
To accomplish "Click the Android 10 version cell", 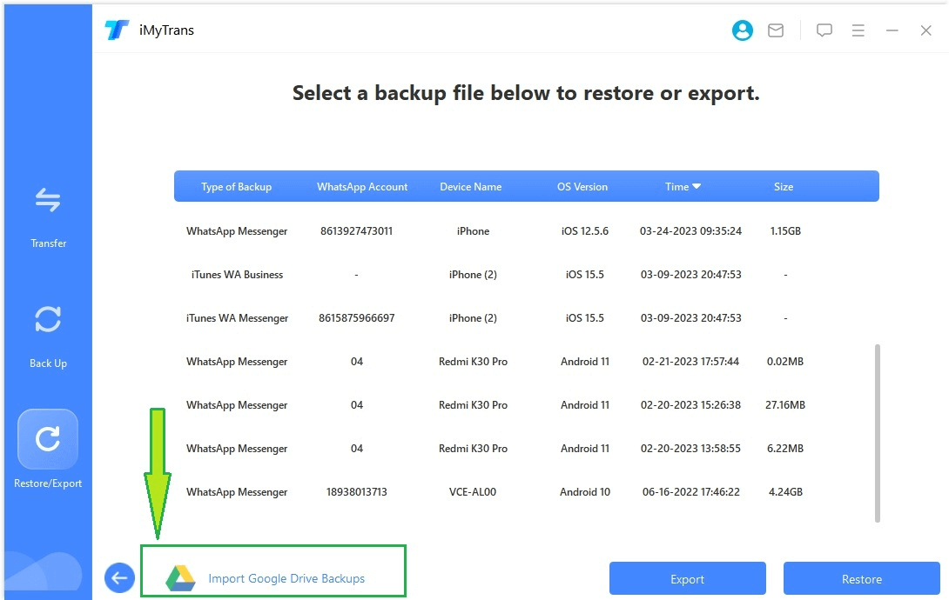I will click(585, 492).
